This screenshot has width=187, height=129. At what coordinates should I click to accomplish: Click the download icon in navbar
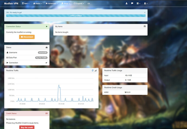tap(127, 4)
